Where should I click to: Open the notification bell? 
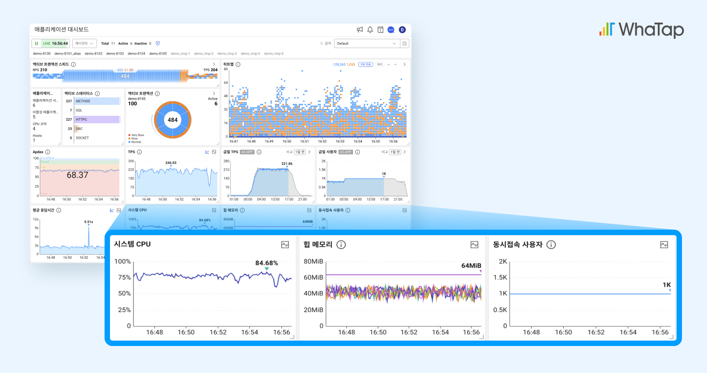tap(370, 30)
